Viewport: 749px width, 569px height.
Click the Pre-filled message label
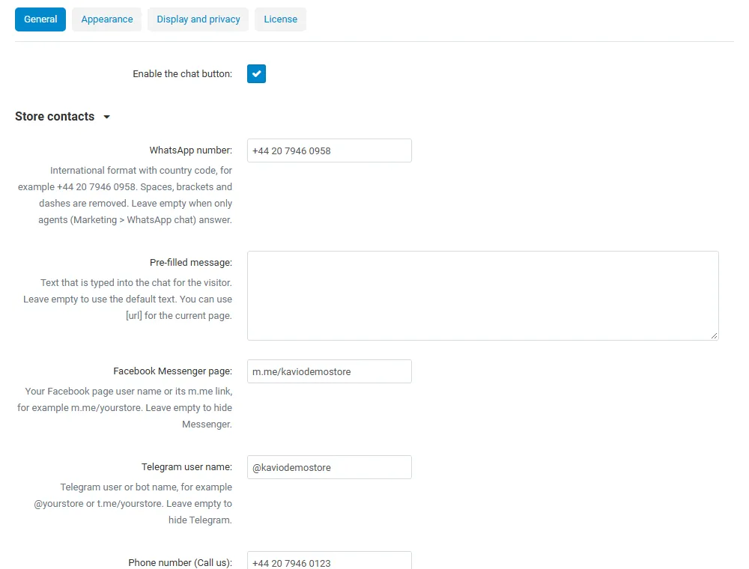point(190,263)
